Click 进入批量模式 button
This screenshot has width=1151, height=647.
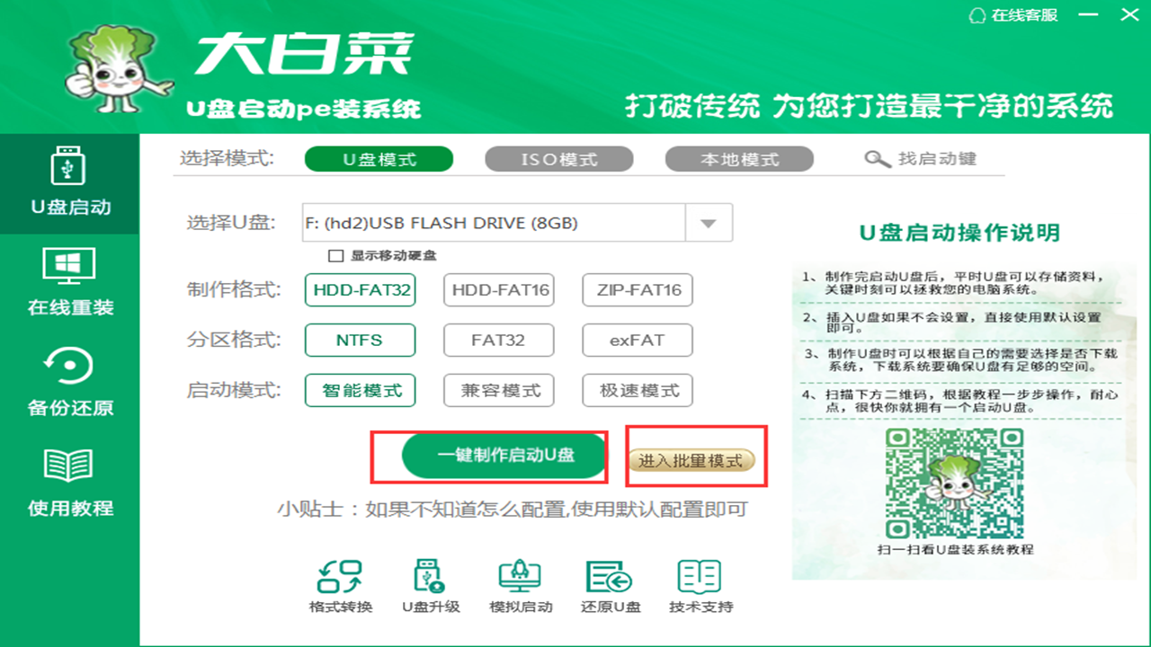691,461
